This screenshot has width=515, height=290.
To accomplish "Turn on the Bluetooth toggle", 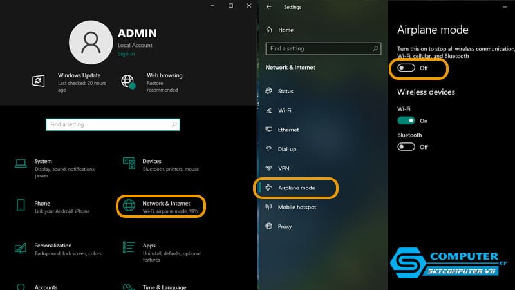I will click(406, 147).
